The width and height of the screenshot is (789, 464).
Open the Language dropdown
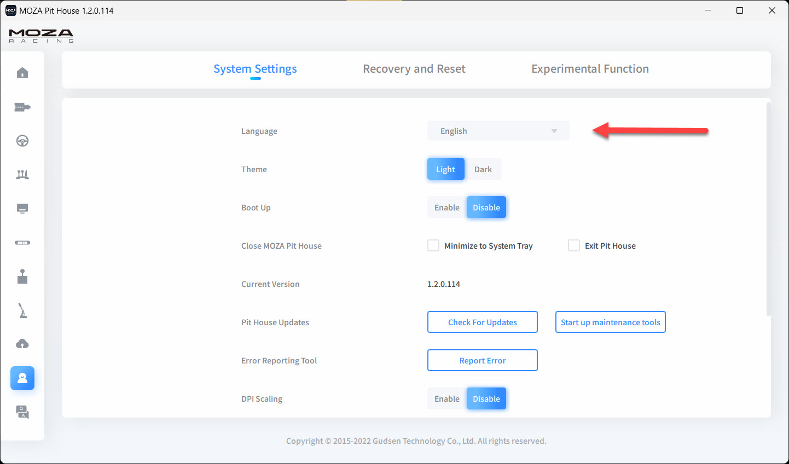click(498, 131)
